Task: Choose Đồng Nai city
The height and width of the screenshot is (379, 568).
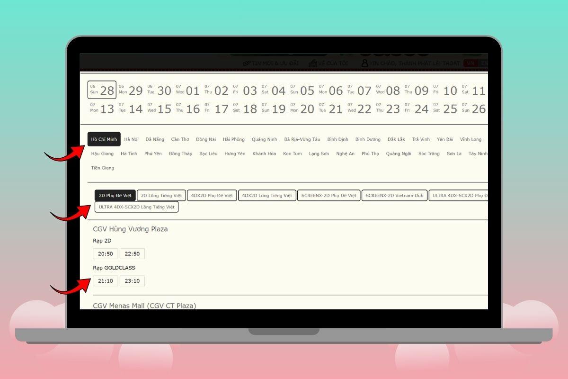Action: pyautogui.click(x=206, y=139)
